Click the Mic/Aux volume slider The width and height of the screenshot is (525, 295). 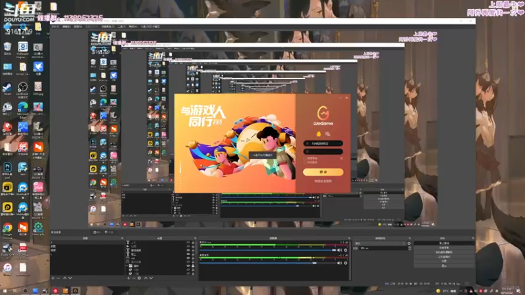(x=268, y=250)
